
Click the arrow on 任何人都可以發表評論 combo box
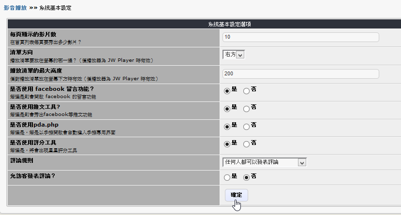point(302,163)
